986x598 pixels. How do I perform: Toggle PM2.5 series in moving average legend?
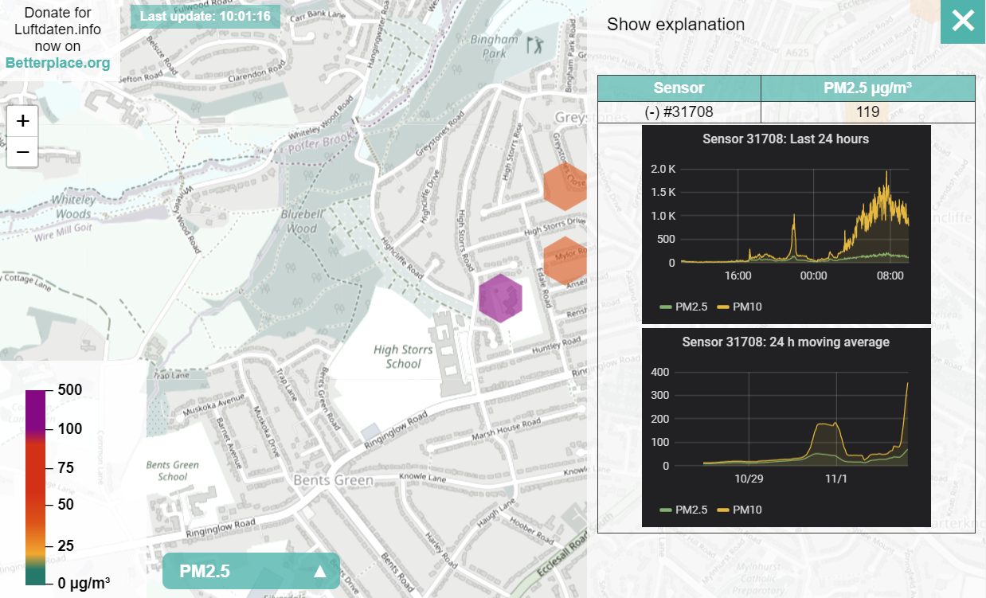click(683, 510)
